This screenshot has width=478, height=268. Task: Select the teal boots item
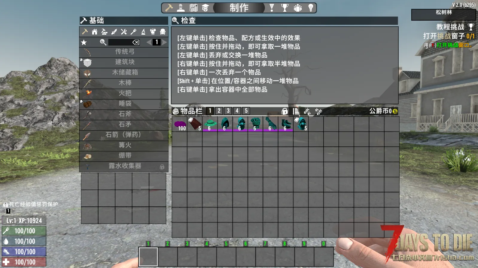286,124
